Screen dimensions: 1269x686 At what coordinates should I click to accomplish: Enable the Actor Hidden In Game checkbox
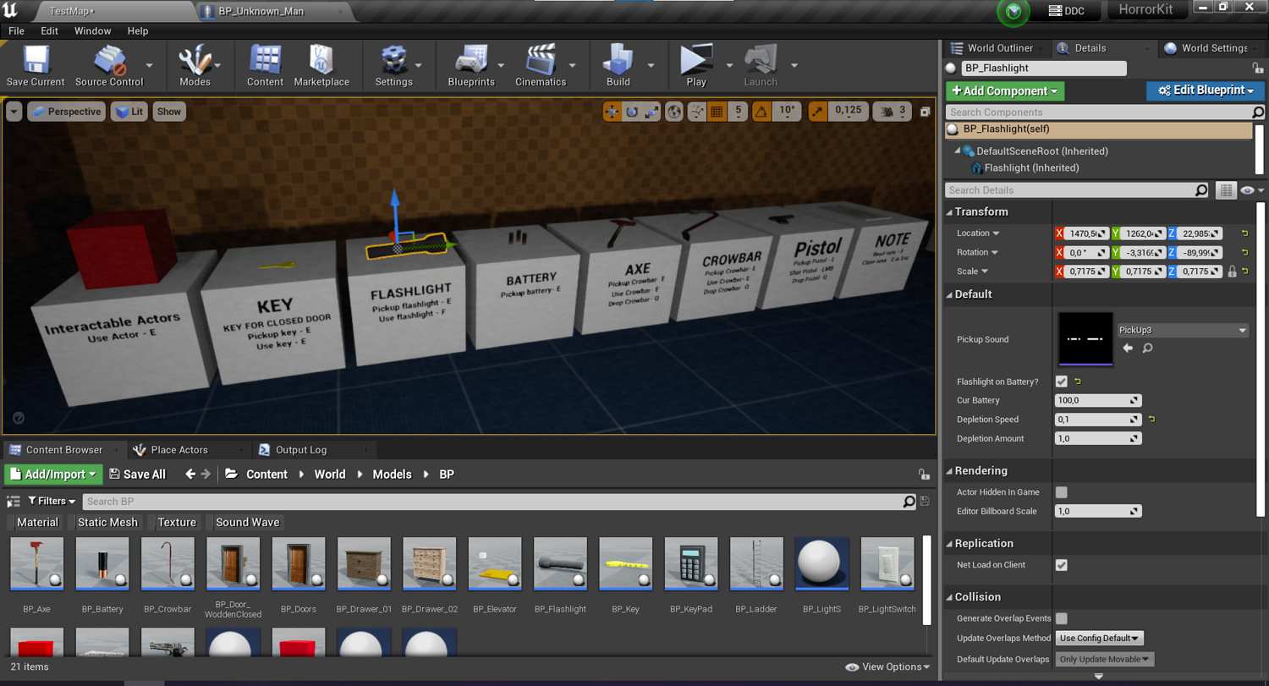(1061, 492)
